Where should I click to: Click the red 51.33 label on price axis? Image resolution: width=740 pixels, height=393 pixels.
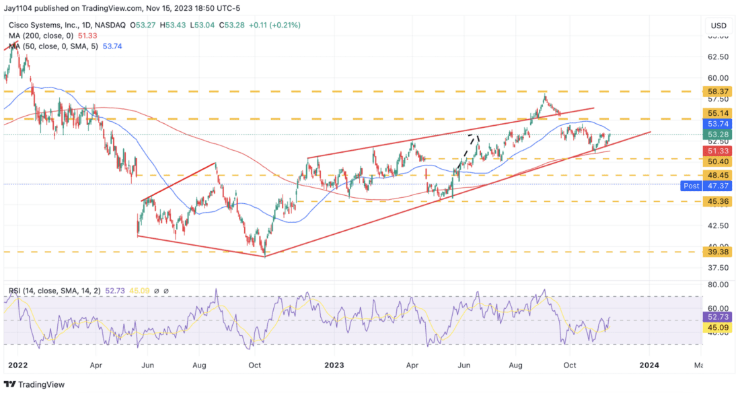(x=718, y=151)
